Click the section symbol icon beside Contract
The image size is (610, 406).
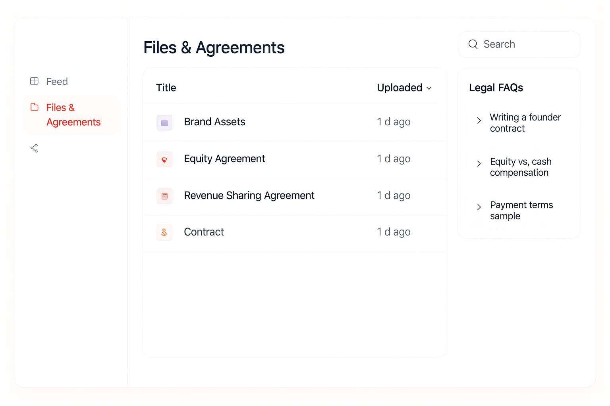(x=164, y=232)
